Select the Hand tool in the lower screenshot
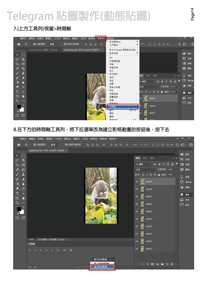Viewport: 202px width, 286px height. pyautogui.click(x=23, y=198)
